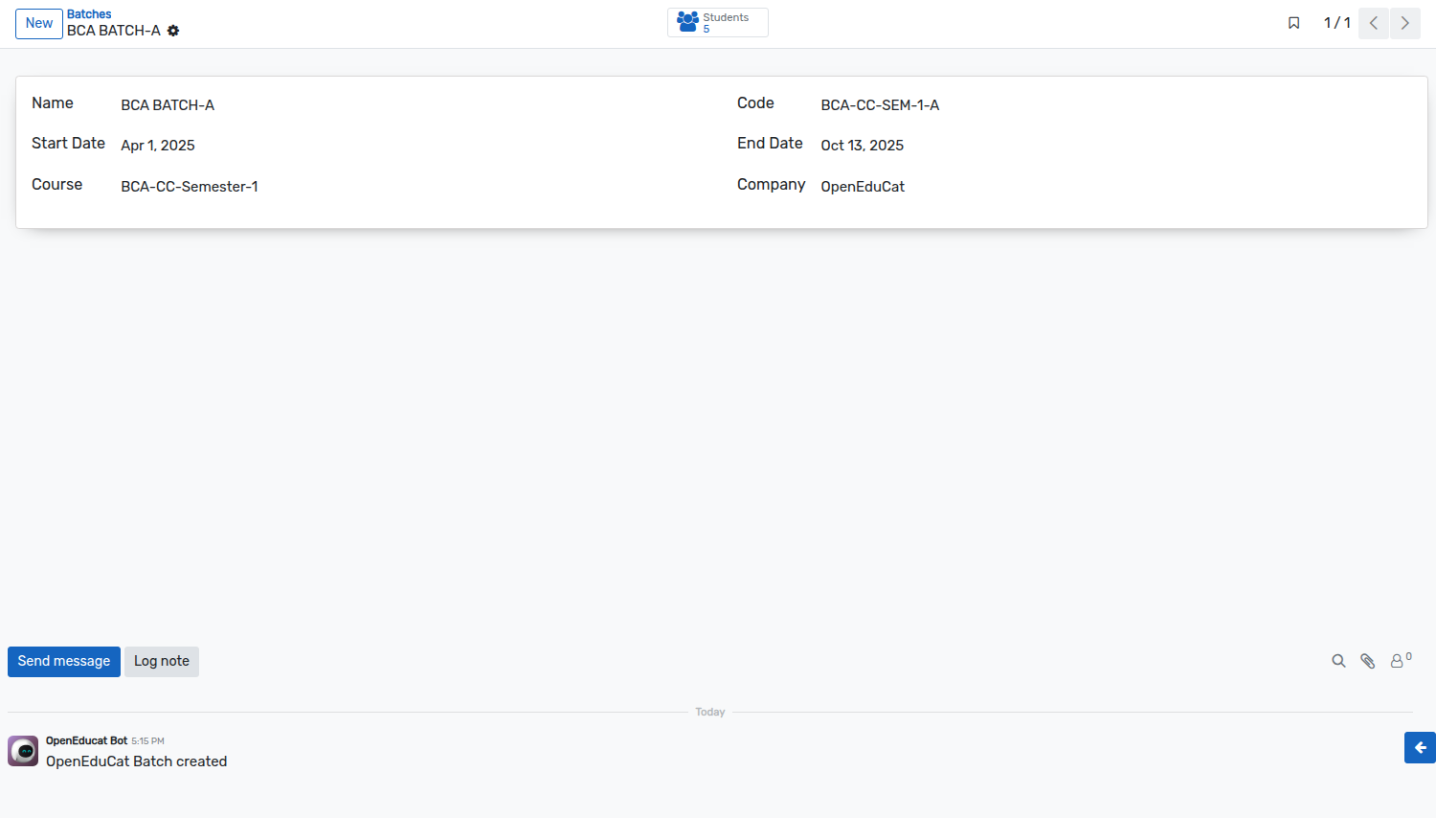The height and width of the screenshot is (818, 1436).
Task: Select the 'OpenEduCat Batch created' message
Action: (x=136, y=761)
